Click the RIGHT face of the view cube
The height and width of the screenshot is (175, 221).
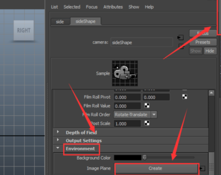click(x=24, y=30)
